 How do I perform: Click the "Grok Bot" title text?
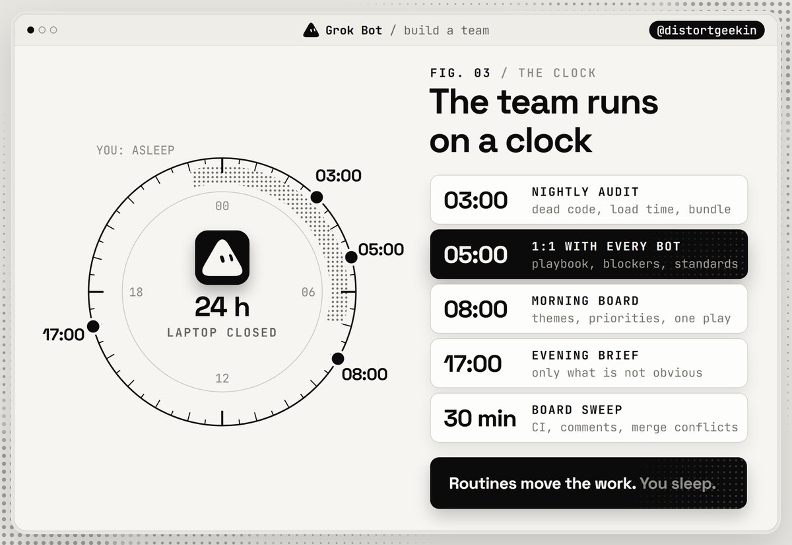(354, 30)
